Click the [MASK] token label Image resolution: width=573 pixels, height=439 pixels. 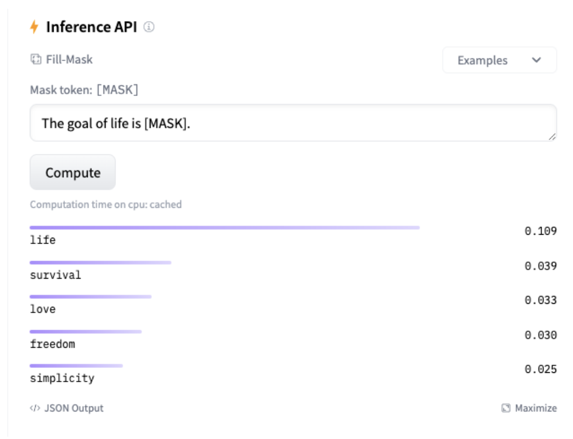pos(117,90)
